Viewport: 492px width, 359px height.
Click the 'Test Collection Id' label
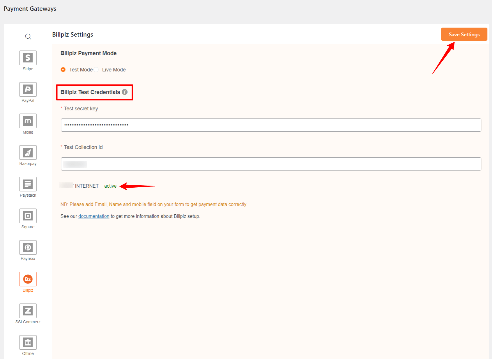tap(83, 147)
